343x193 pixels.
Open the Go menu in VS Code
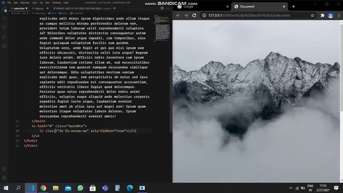[x=41, y=3]
